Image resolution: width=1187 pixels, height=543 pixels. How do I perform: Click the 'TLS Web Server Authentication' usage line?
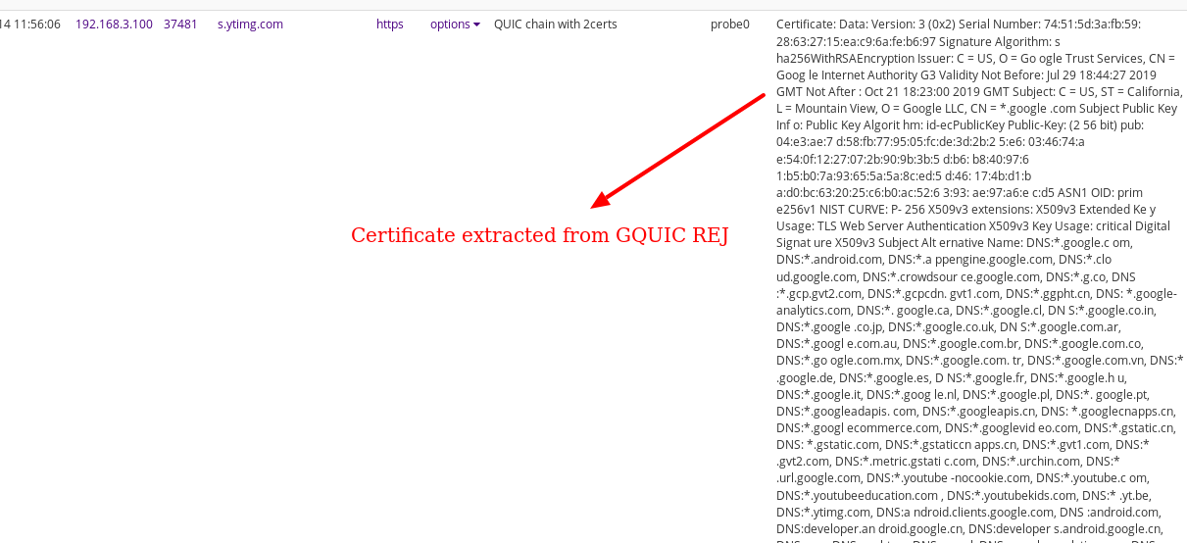[972, 226]
